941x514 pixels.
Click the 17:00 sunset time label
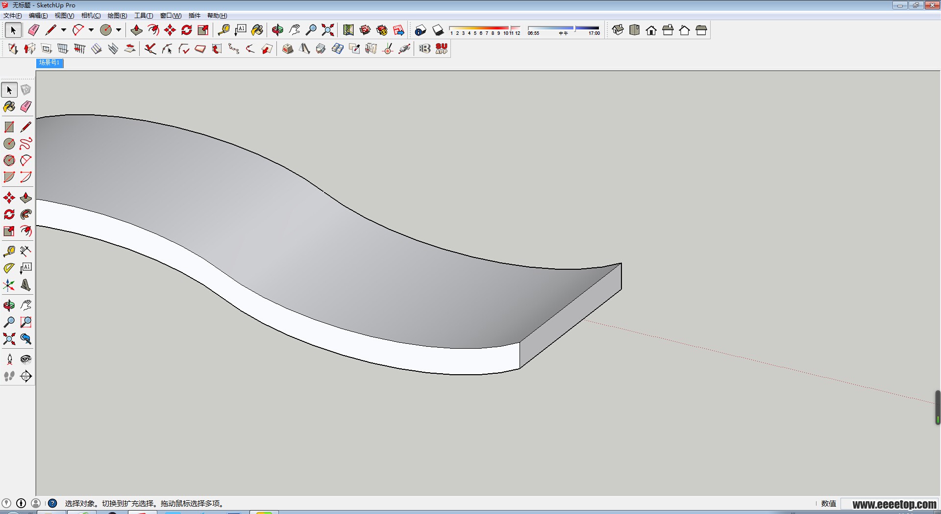pyautogui.click(x=594, y=33)
